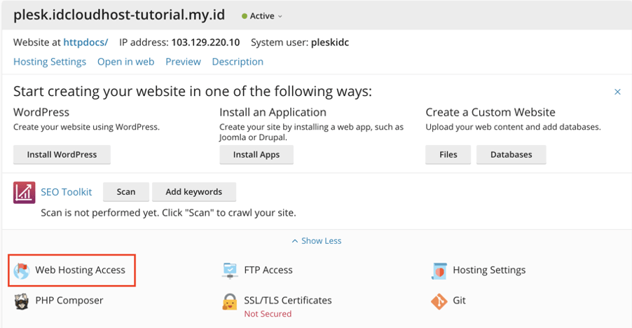Click the PHP Composer icon
The height and width of the screenshot is (328, 632).
[x=21, y=301]
